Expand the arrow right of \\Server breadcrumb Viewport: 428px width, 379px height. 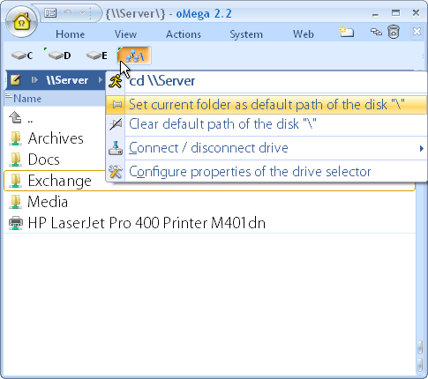(x=101, y=80)
